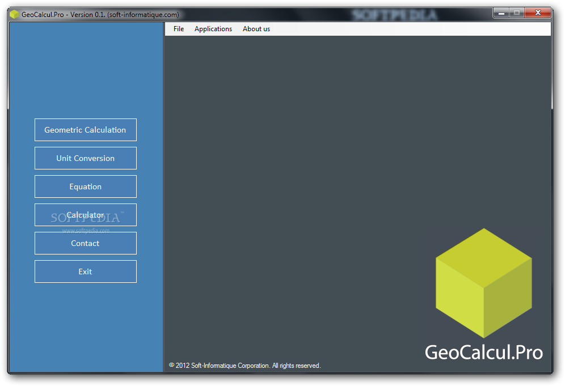
Task: Open the Unit Conversion tool
Action: click(86, 158)
